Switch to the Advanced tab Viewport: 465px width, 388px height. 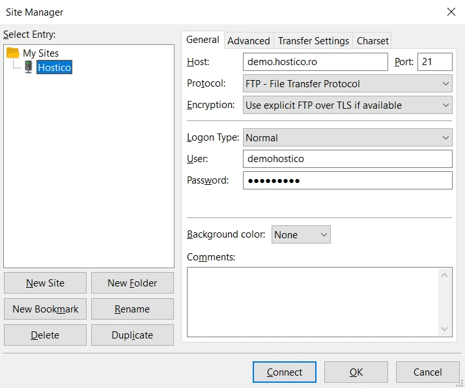248,40
